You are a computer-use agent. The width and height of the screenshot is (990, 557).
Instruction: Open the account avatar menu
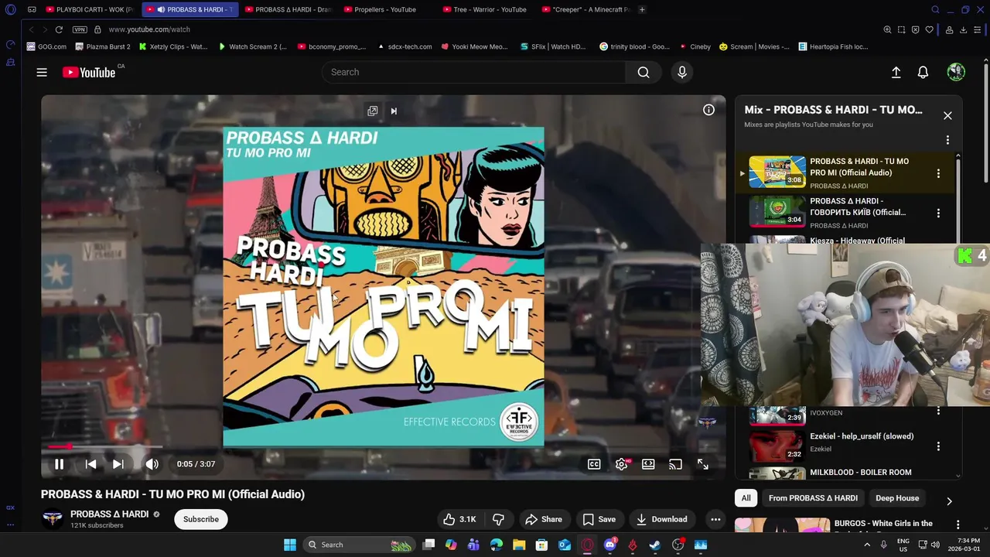tap(956, 72)
